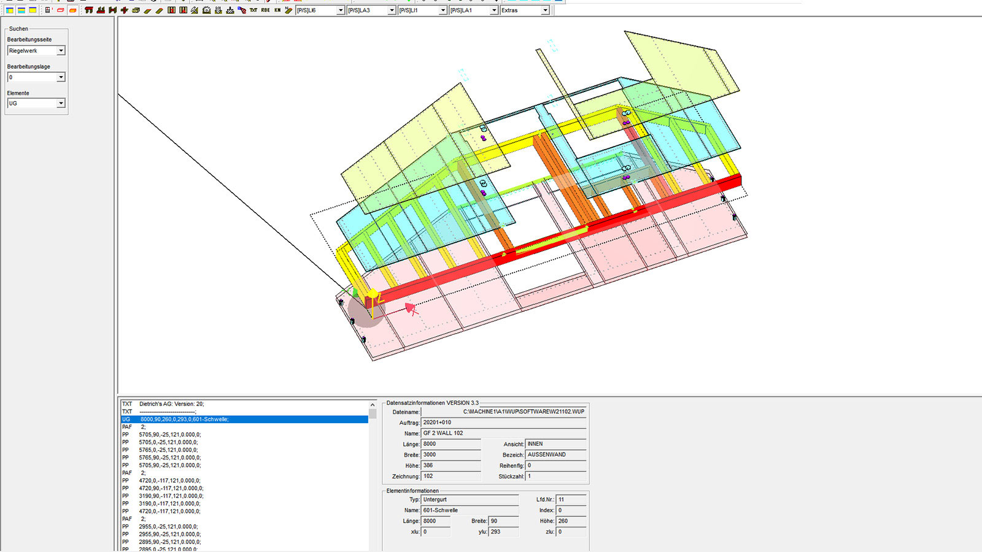Viewport: 982px width, 552px height.
Task: Open the Bearbeitungsseite dropdown showing Riegelwerk
Action: coord(61,51)
